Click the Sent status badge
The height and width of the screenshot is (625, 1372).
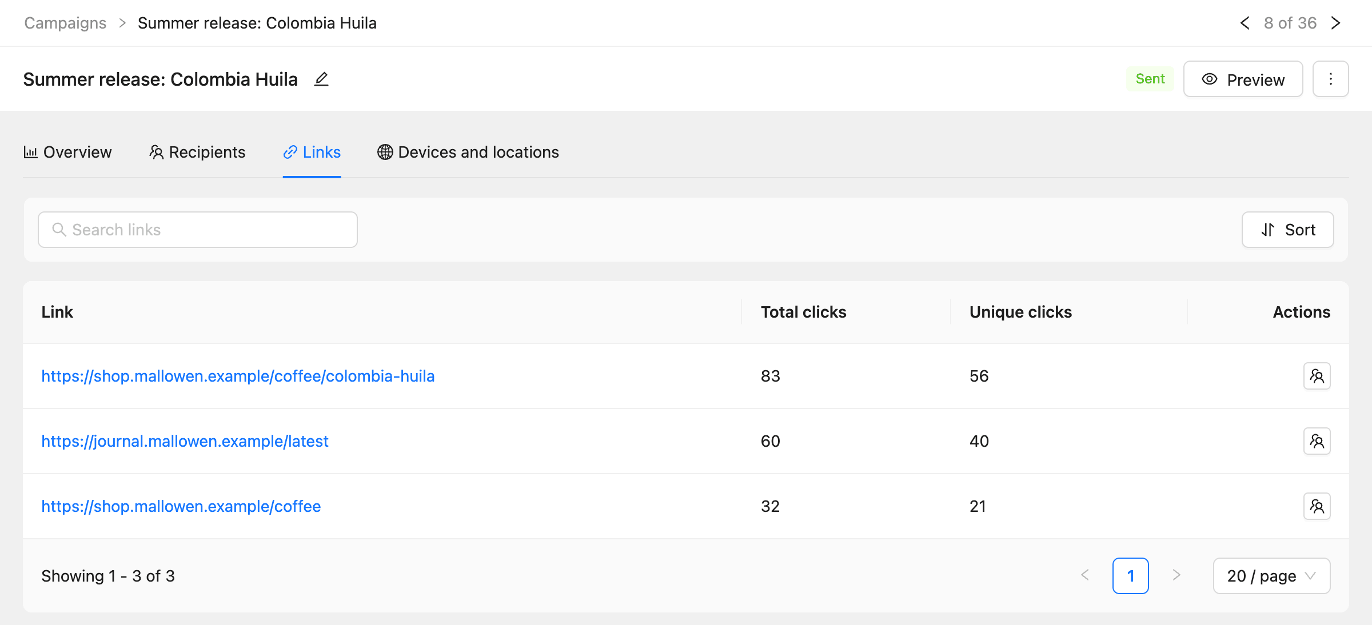1150,79
